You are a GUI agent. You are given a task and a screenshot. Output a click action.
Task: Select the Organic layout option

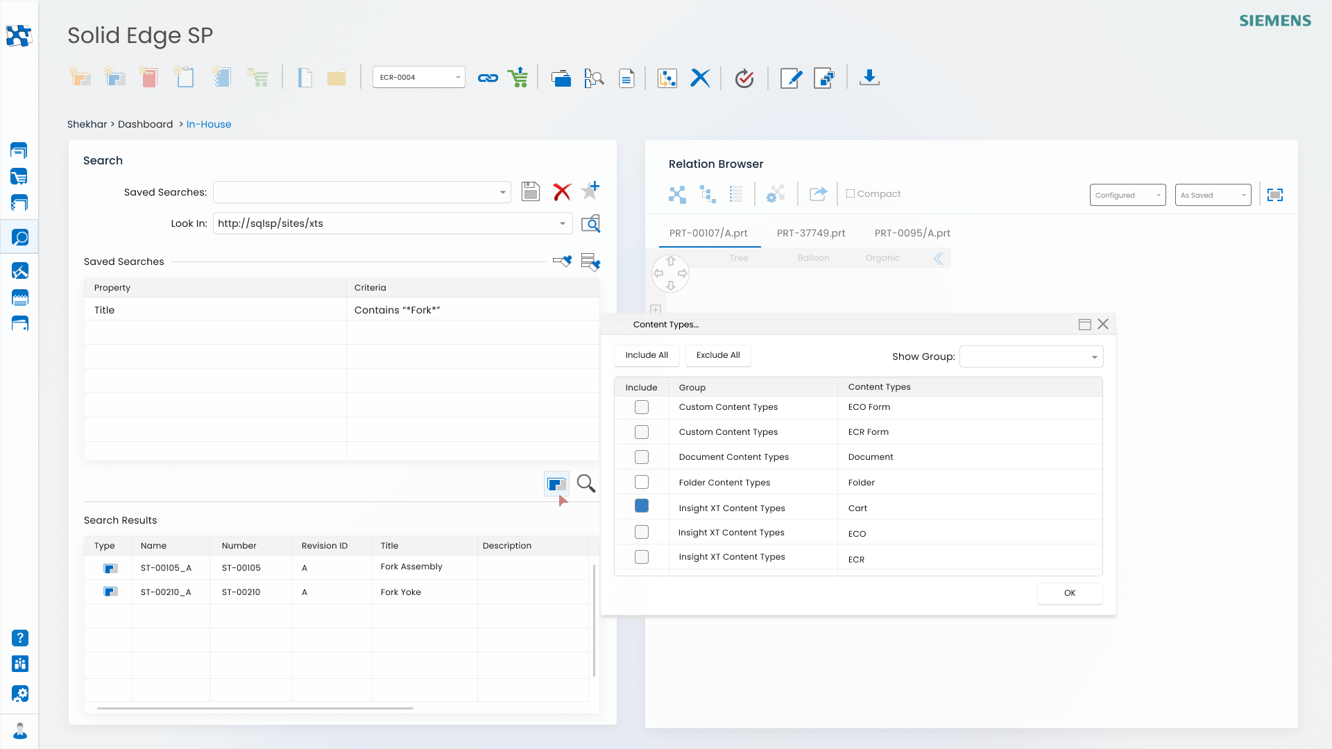(x=882, y=258)
